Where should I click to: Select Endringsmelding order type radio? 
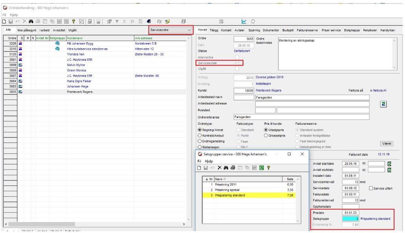tap(200, 141)
